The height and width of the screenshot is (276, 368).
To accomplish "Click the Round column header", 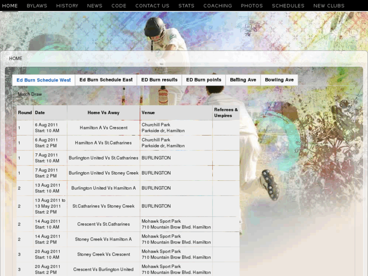I will point(25,112).
